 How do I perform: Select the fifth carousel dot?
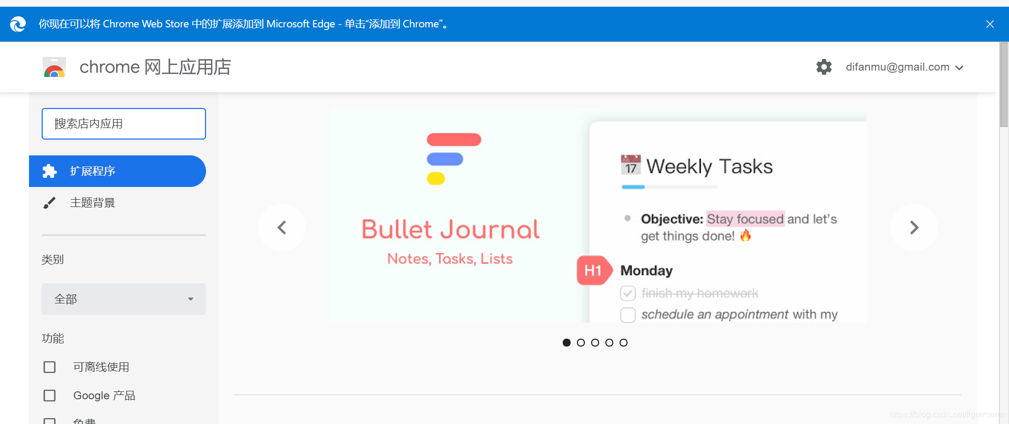pos(623,342)
